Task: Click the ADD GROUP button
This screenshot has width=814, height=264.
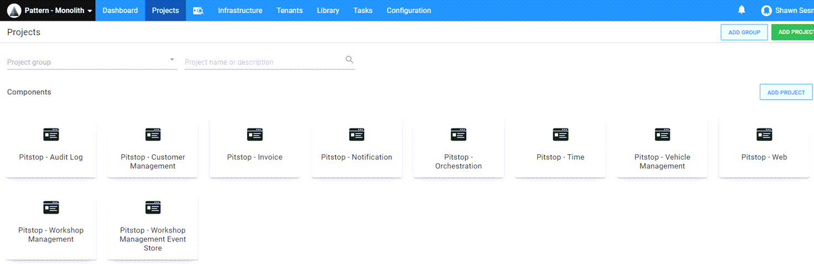Action: (x=744, y=33)
